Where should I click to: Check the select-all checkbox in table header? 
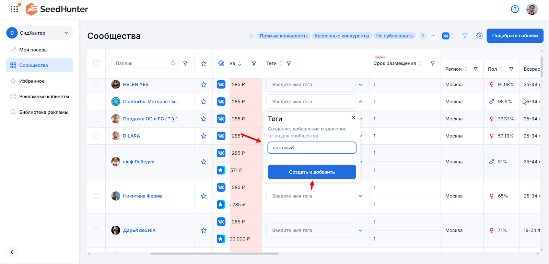tap(96, 63)
